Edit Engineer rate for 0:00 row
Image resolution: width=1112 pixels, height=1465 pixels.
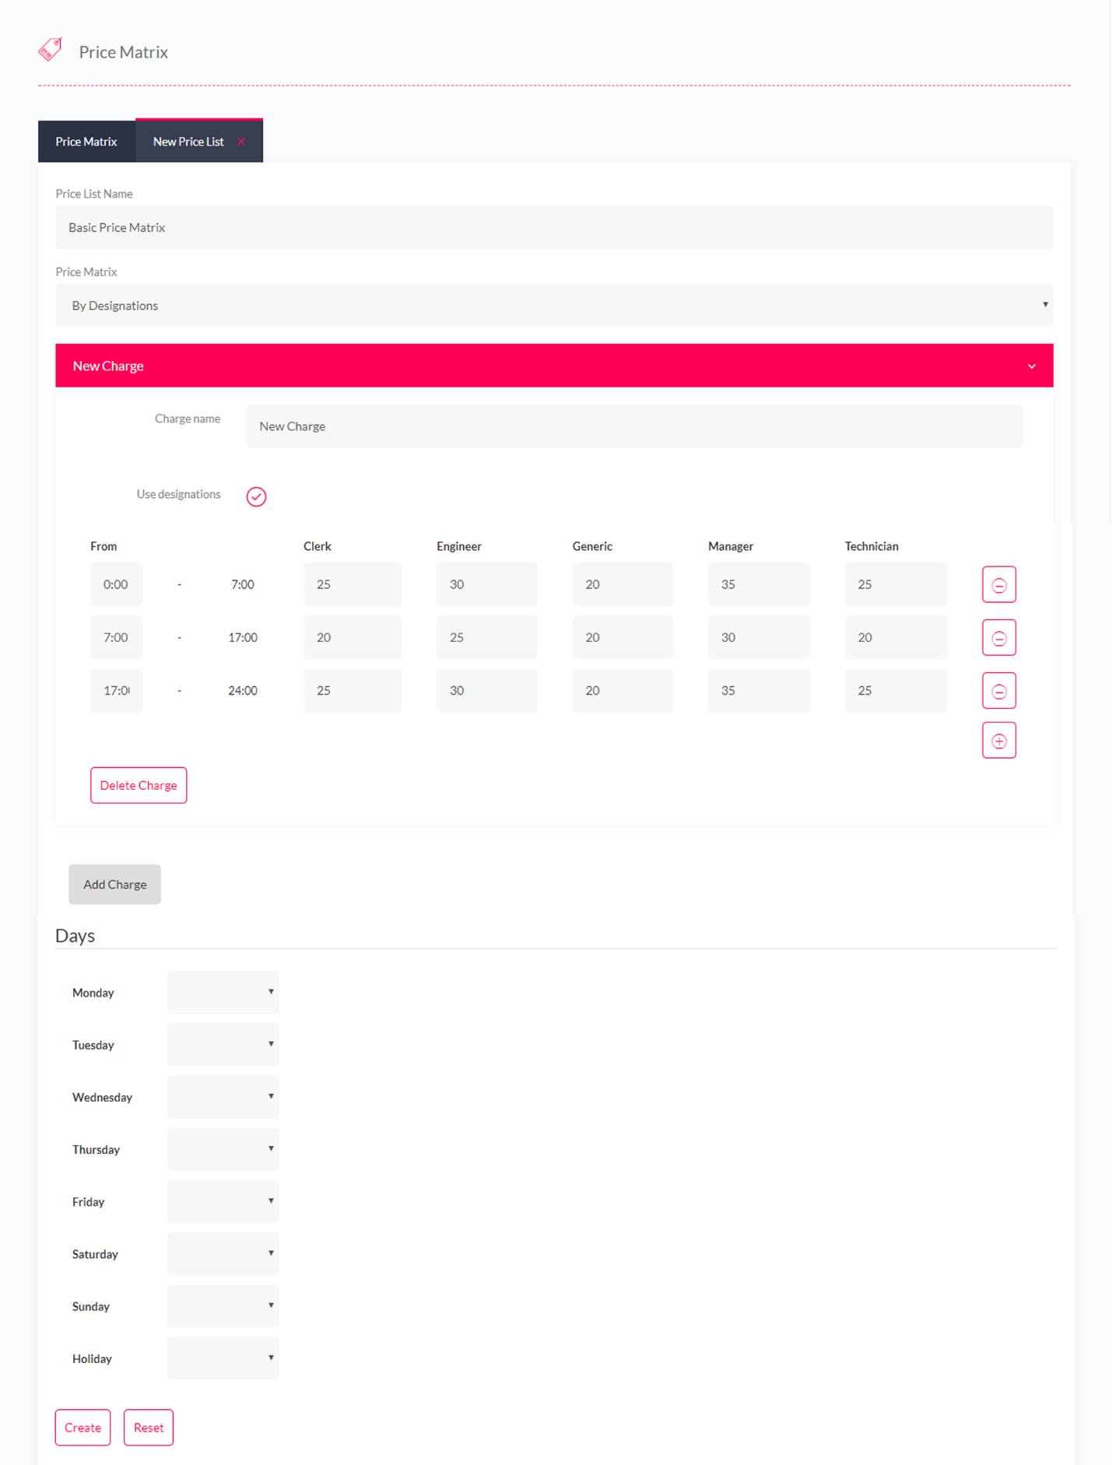486,584
